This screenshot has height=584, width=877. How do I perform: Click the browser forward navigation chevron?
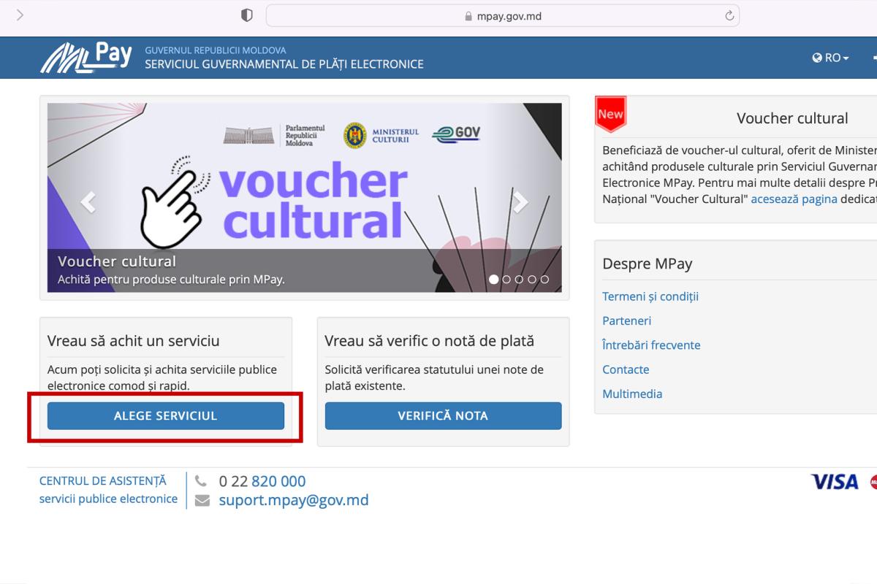coord(20,15)
